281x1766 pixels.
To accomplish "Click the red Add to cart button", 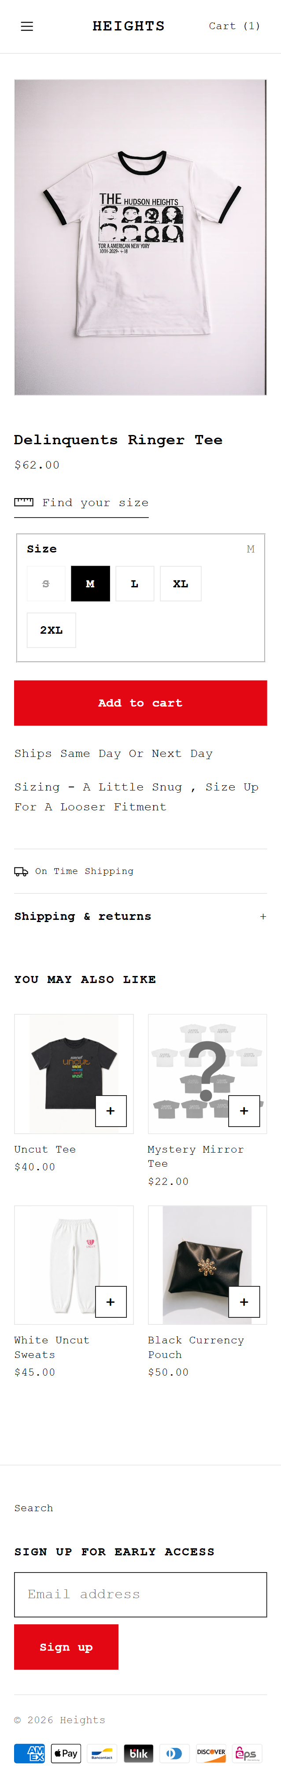I will point(140,703).
